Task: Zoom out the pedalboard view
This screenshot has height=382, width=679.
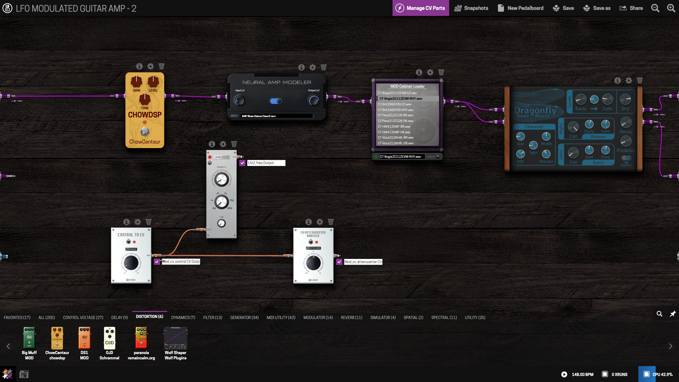Action: tap(655, 8)
